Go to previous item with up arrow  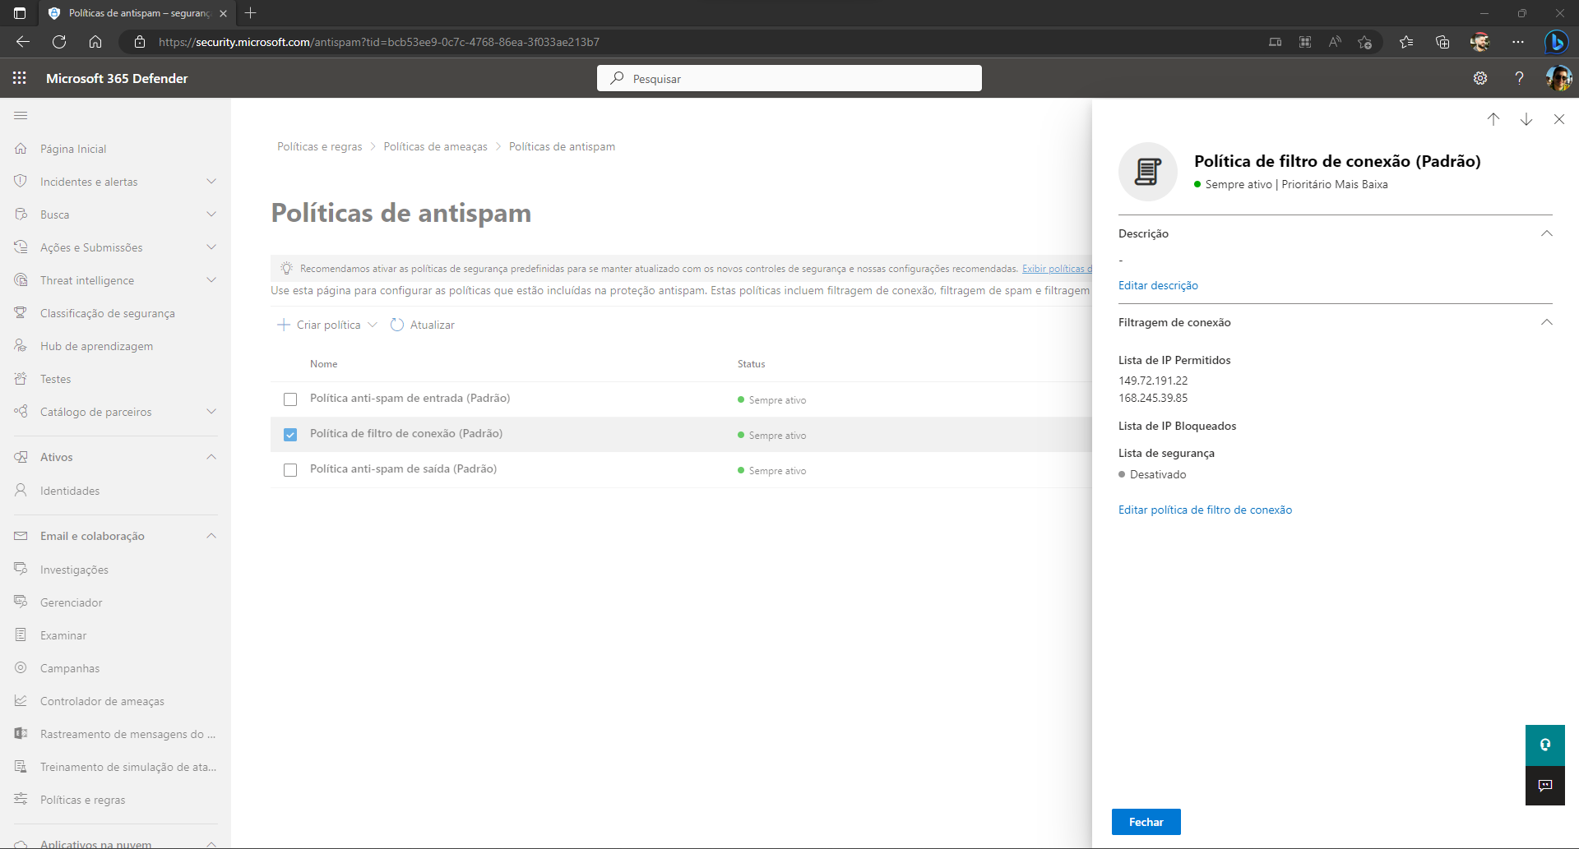coord(1493,119)
